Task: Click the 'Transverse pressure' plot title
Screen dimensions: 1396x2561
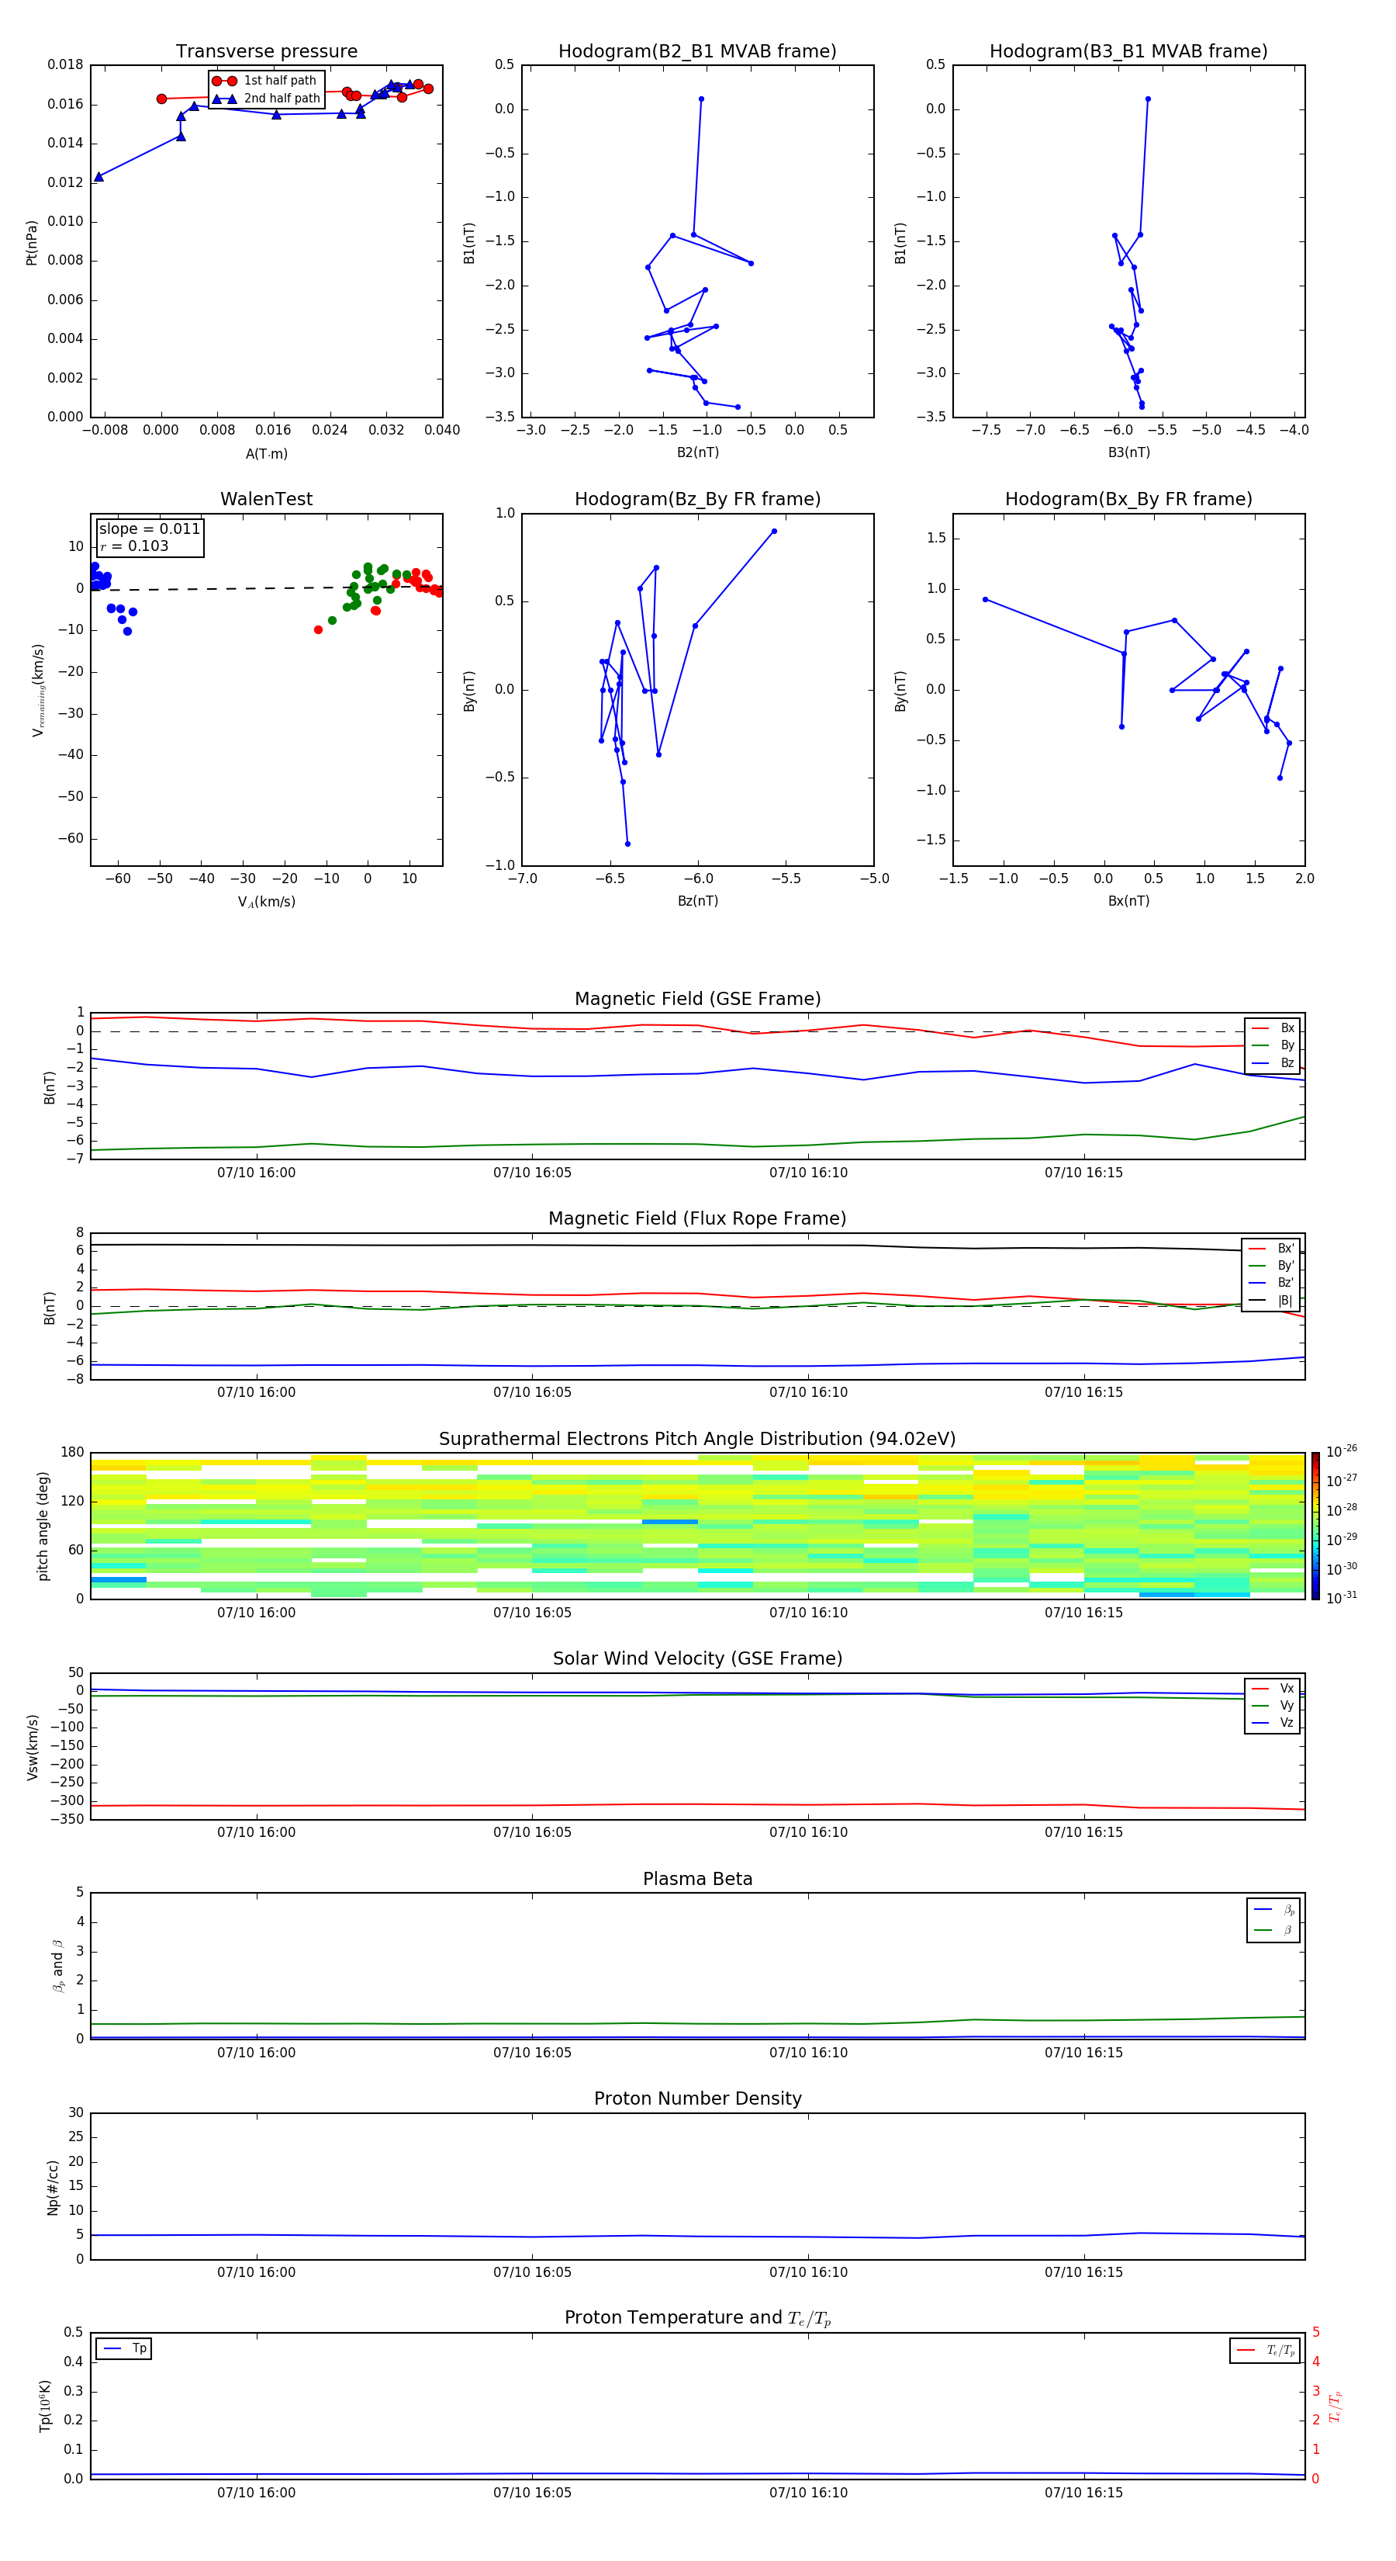Action: (x=266, y=50)
